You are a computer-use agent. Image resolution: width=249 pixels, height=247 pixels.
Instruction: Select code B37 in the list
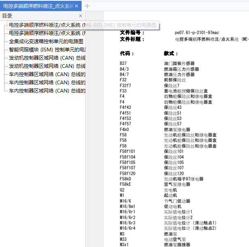(x=123, y=63)
